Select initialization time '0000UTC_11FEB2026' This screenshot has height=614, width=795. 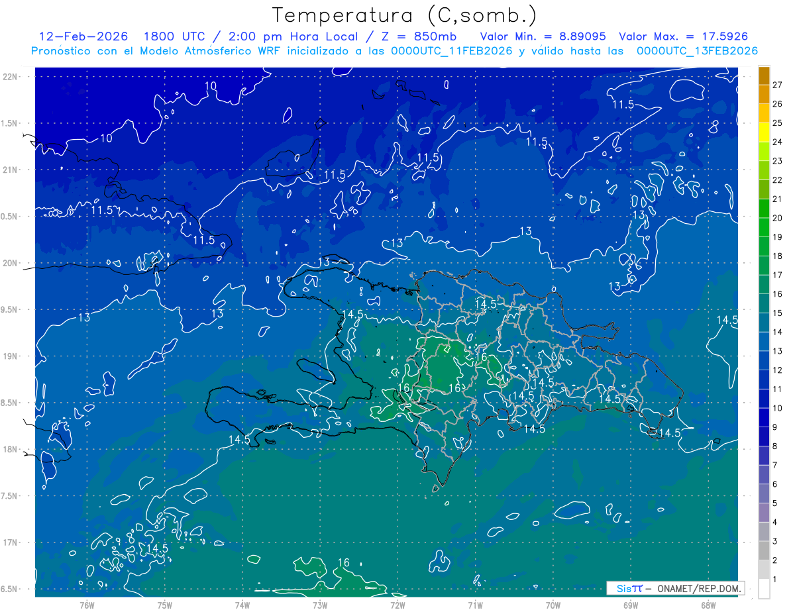tap(452, 51)
